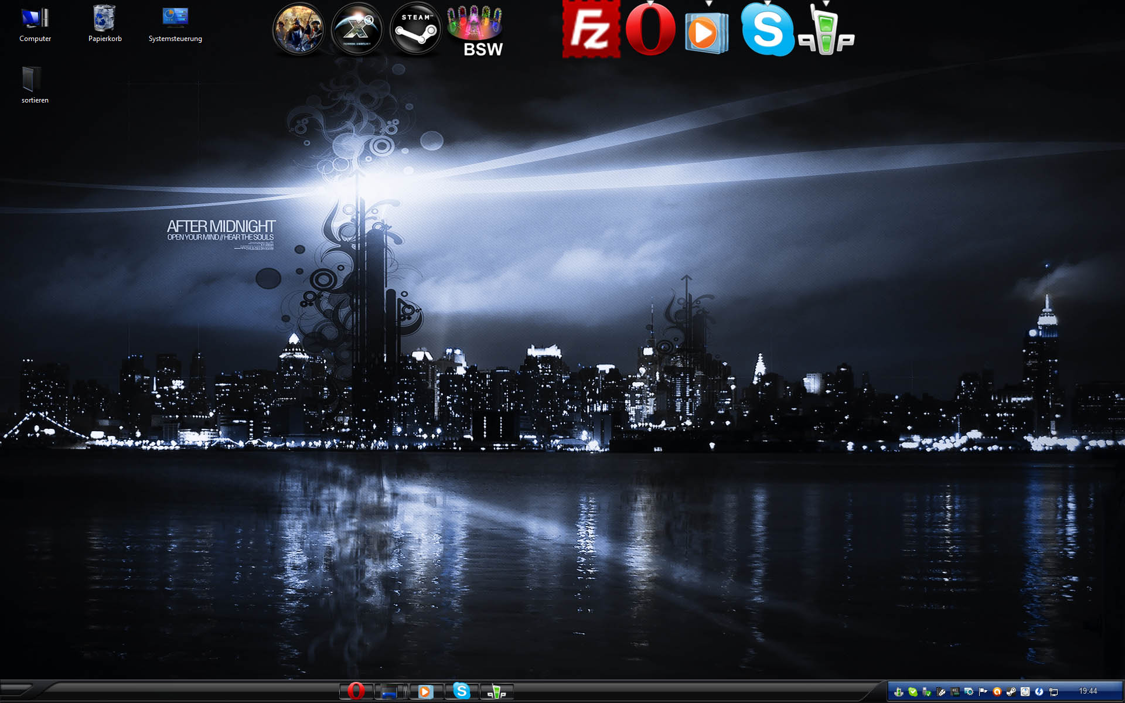
Task: Launch the first game dock icon
Action: pyautogui.click(x=298, y=29)
